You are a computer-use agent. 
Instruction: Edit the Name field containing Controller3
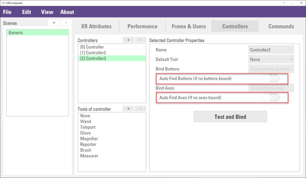(271, 50)
